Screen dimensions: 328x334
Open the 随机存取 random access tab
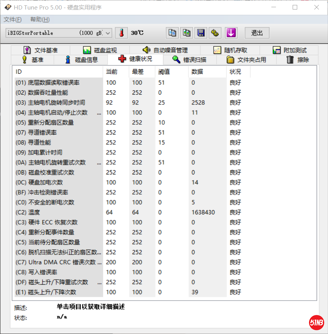(x=230, y=50)
